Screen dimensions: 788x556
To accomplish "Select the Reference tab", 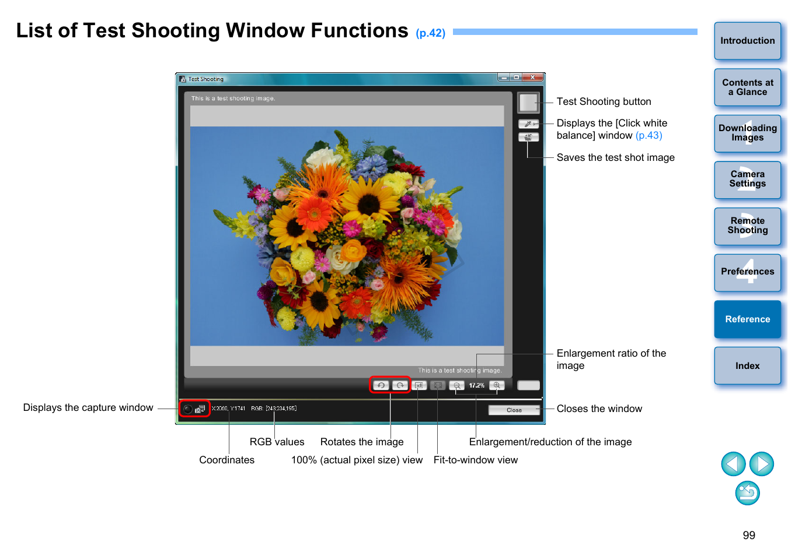I will (x=748, y=319).
